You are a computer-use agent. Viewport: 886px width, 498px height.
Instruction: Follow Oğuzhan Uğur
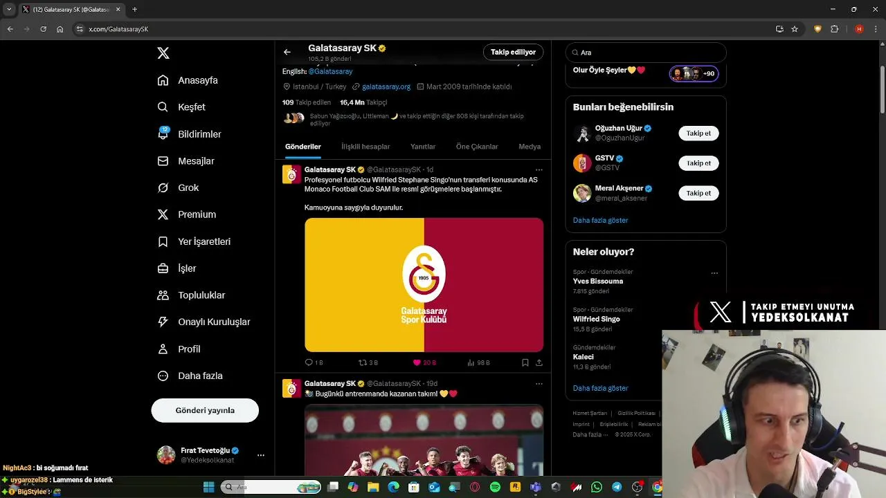point(698,133)
